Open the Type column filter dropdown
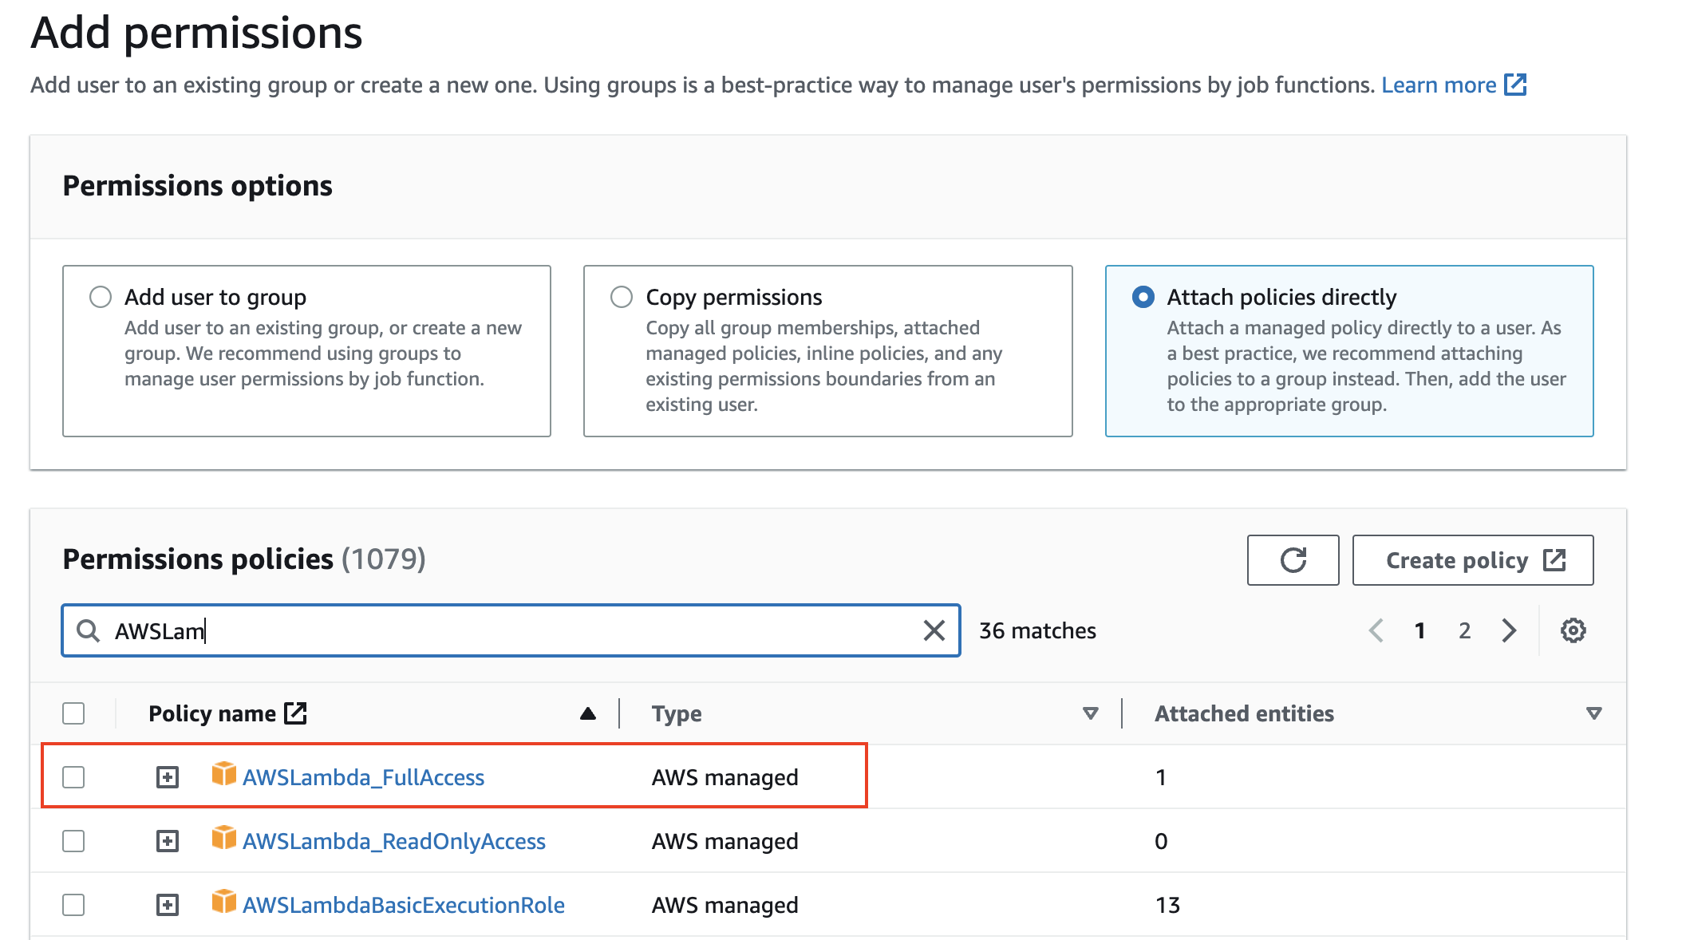Screen dimensions: 1682x940 coord(1090,713)
